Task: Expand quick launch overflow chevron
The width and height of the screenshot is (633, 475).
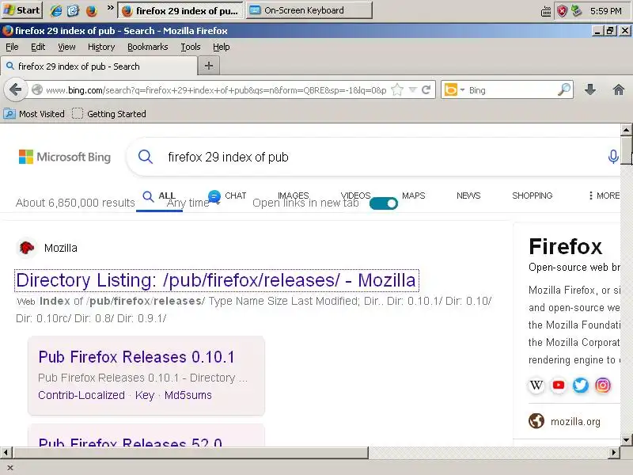Action: pyautogui.click(x=110, y=8)
